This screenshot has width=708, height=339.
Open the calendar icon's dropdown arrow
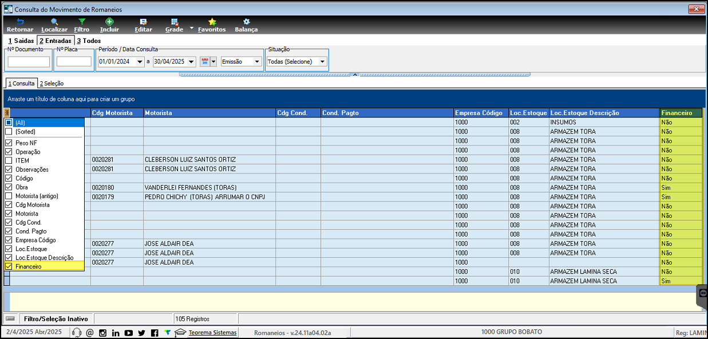pyautogui.click(x=213, y=62)
